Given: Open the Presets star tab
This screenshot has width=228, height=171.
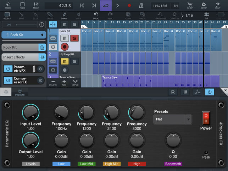Looking at the screenshot, I should [20, 92].
